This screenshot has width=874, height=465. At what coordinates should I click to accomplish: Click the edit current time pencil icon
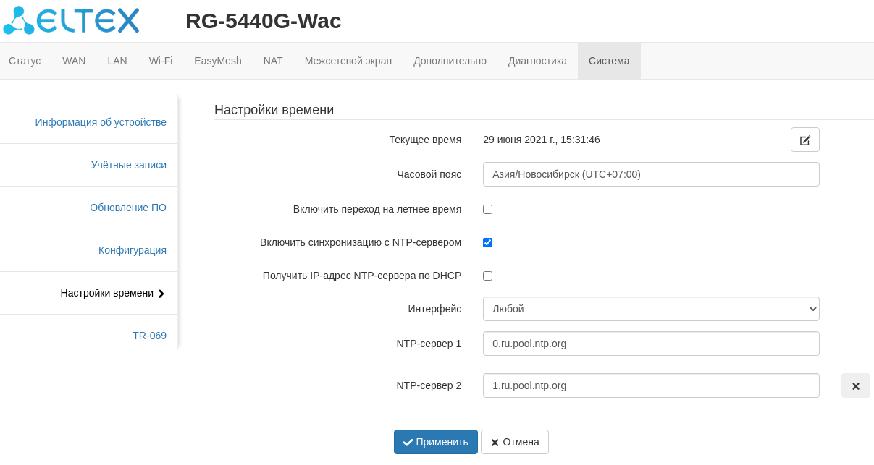[x=804, y=140]
